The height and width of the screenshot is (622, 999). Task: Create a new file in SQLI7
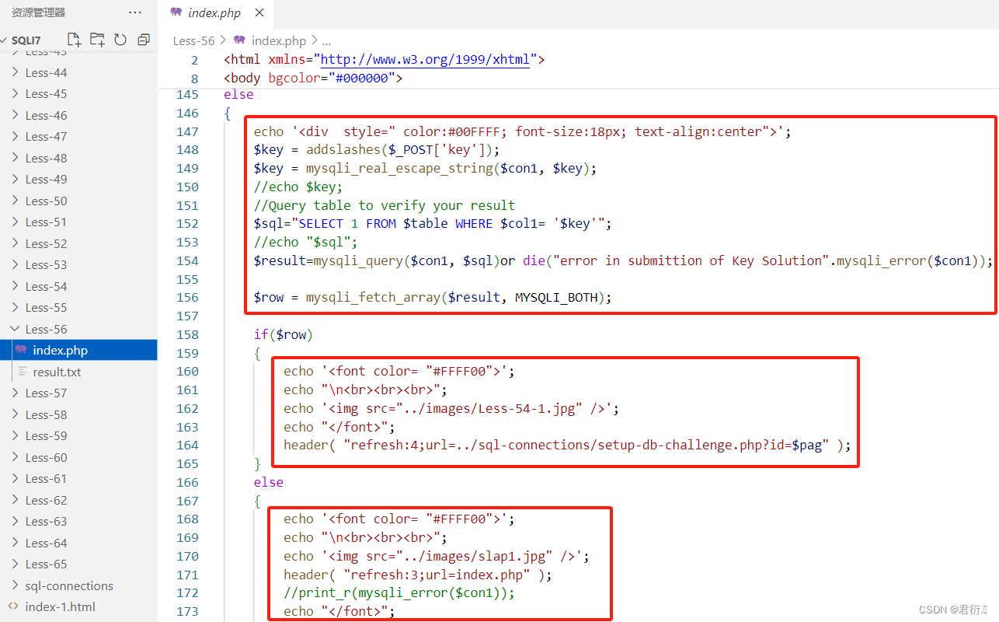coord(74,40)
